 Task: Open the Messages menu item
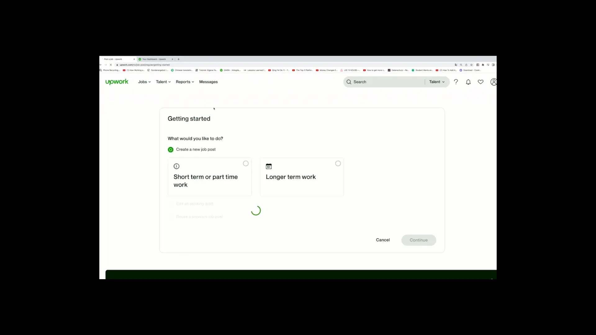(208, 81)
